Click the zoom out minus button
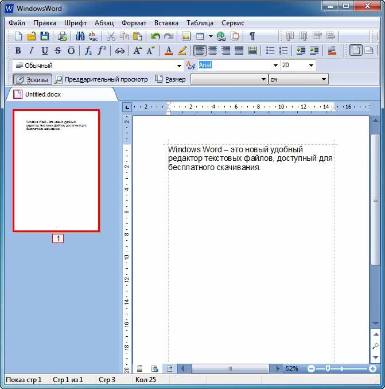Screen dimensions: 385x389 click(x=311, y=369)
